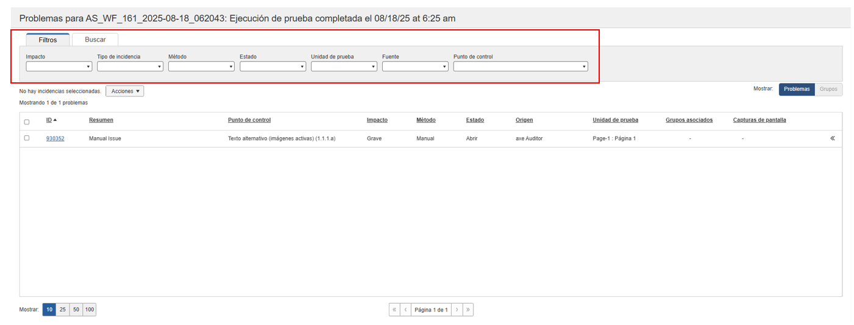Screen dimensions: 854x325
Task: Switch view to Grupos
Action: click(828, 89)
